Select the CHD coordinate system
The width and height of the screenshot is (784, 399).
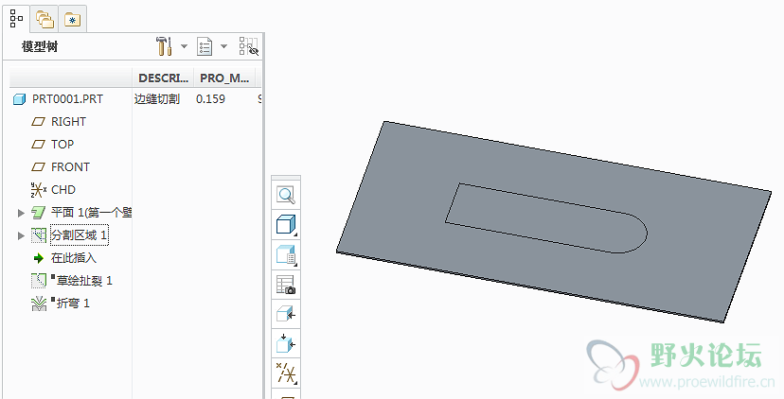tap(63, 190)
